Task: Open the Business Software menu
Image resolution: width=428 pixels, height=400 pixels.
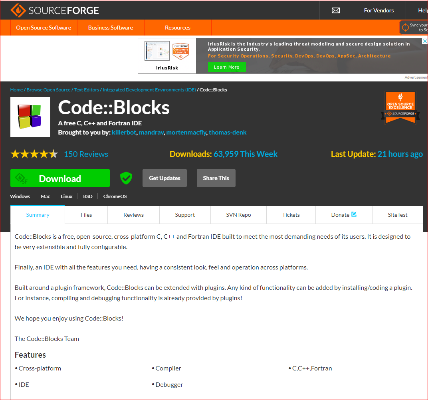Action: (x=110, y=28)
